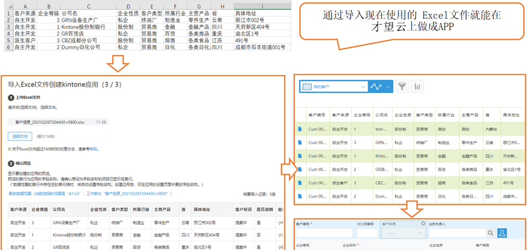Expand the graph view dropdown arrow
Screen dimensions: 527x250
(388, 87)
